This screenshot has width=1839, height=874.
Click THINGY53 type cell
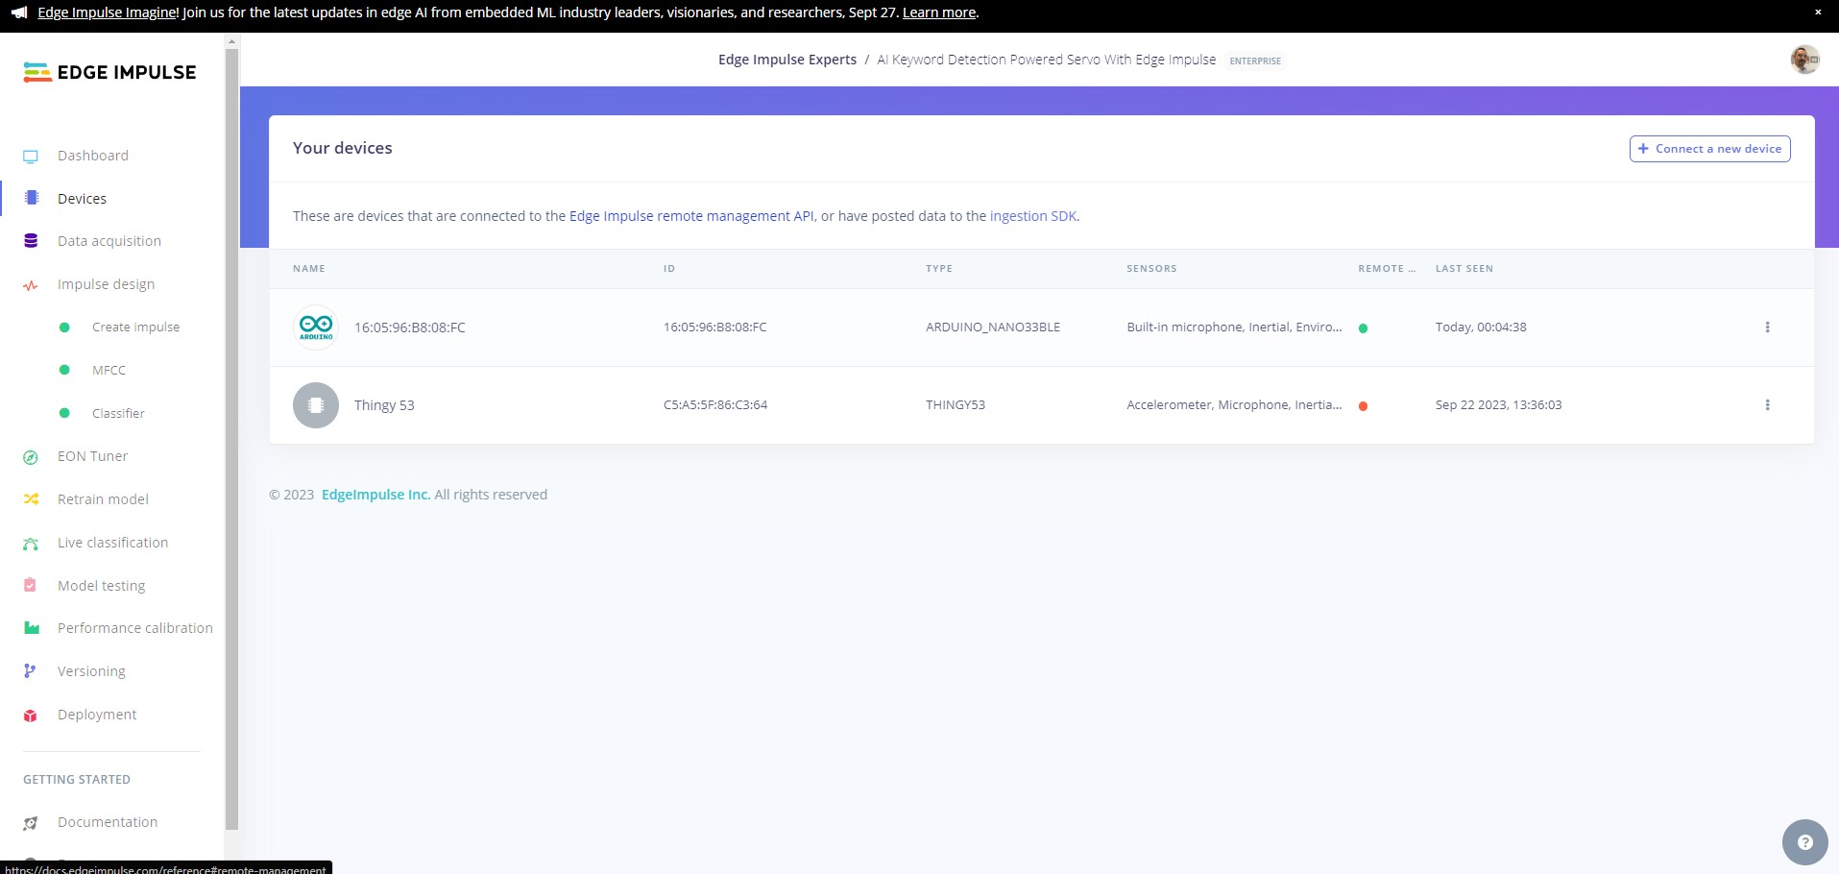[956, 405]
